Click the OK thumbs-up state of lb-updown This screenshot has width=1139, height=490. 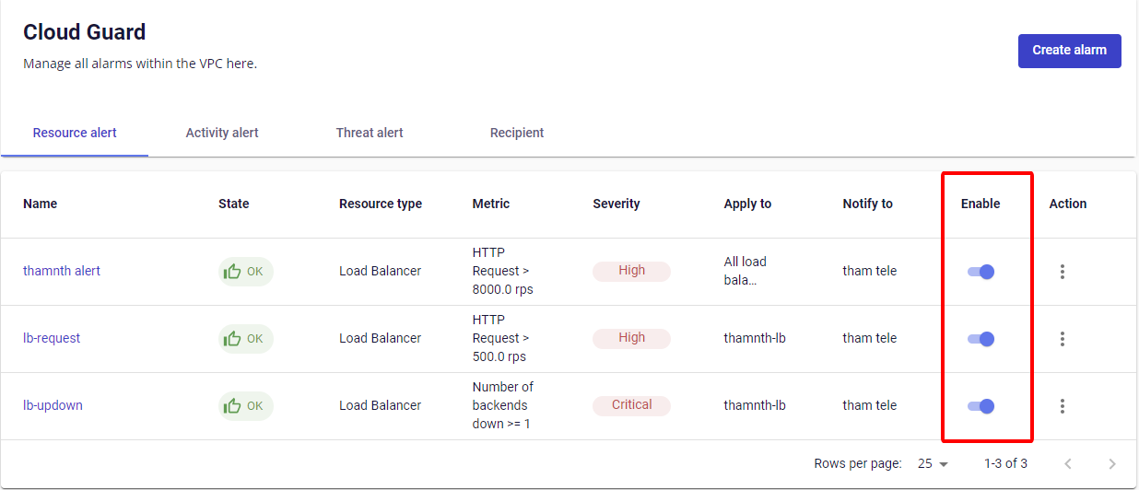(x=245, y=406)
